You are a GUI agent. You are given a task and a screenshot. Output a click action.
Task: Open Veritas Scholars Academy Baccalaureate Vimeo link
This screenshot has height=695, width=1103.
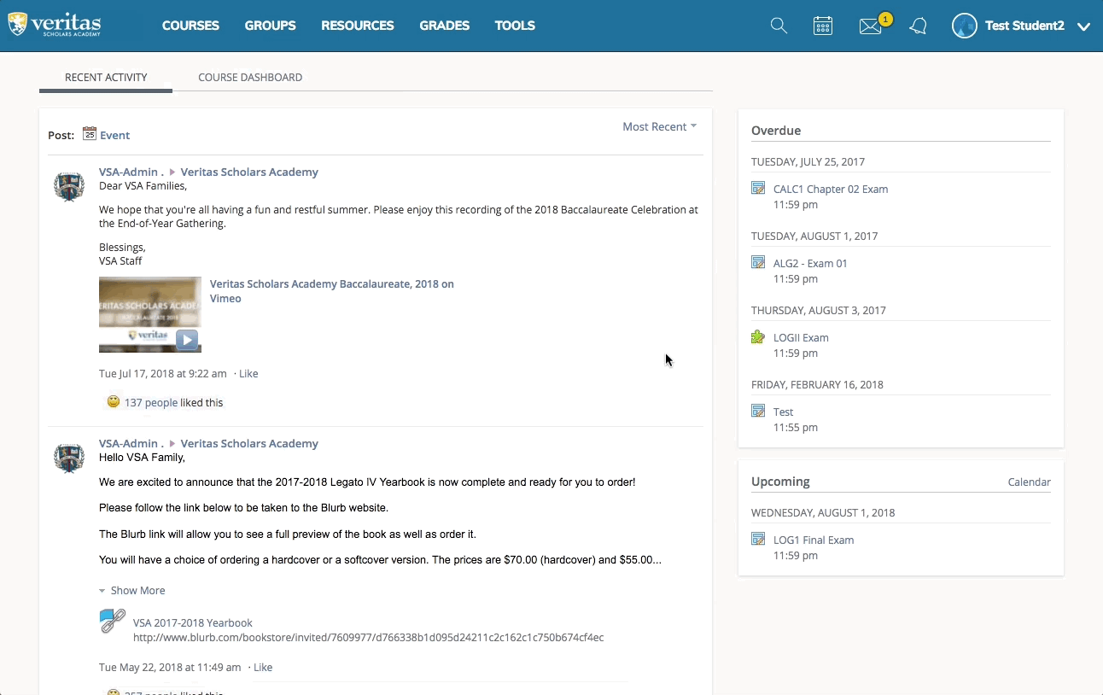pyautogui.click(x=332, y=291)
